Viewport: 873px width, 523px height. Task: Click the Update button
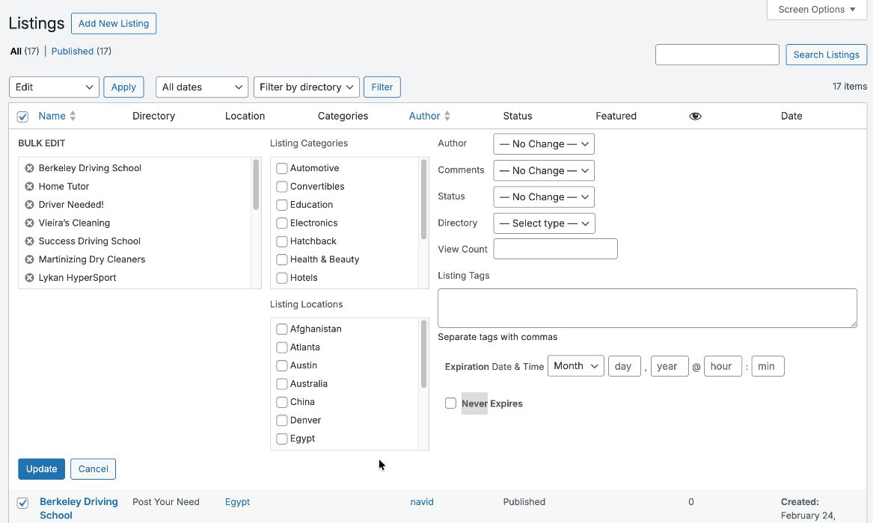click(x=41, y=469)
